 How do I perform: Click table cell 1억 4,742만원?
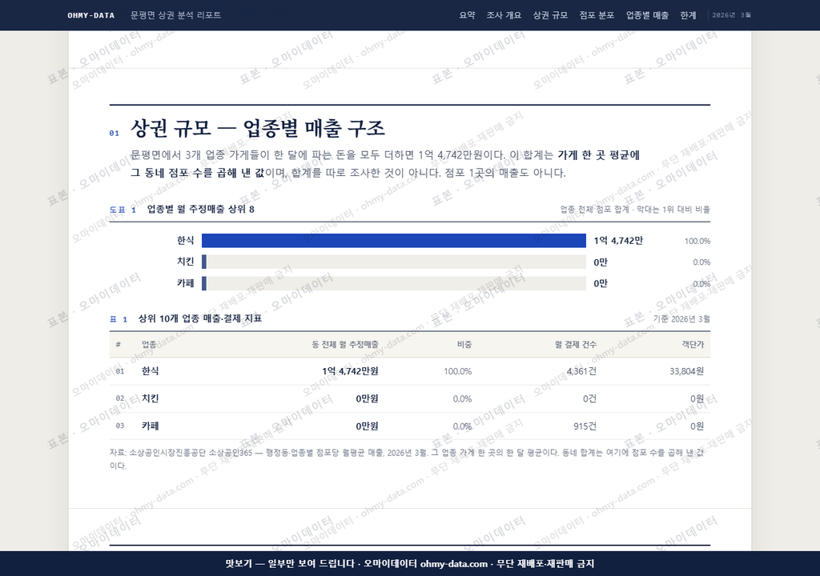(x=350, y=371)
